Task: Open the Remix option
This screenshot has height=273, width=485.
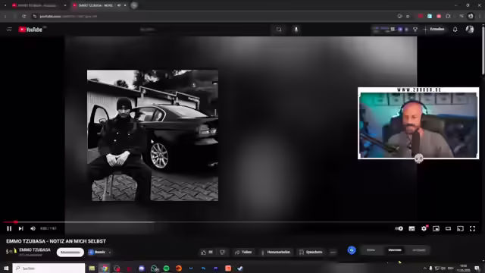Action: (x=97, y=253)
